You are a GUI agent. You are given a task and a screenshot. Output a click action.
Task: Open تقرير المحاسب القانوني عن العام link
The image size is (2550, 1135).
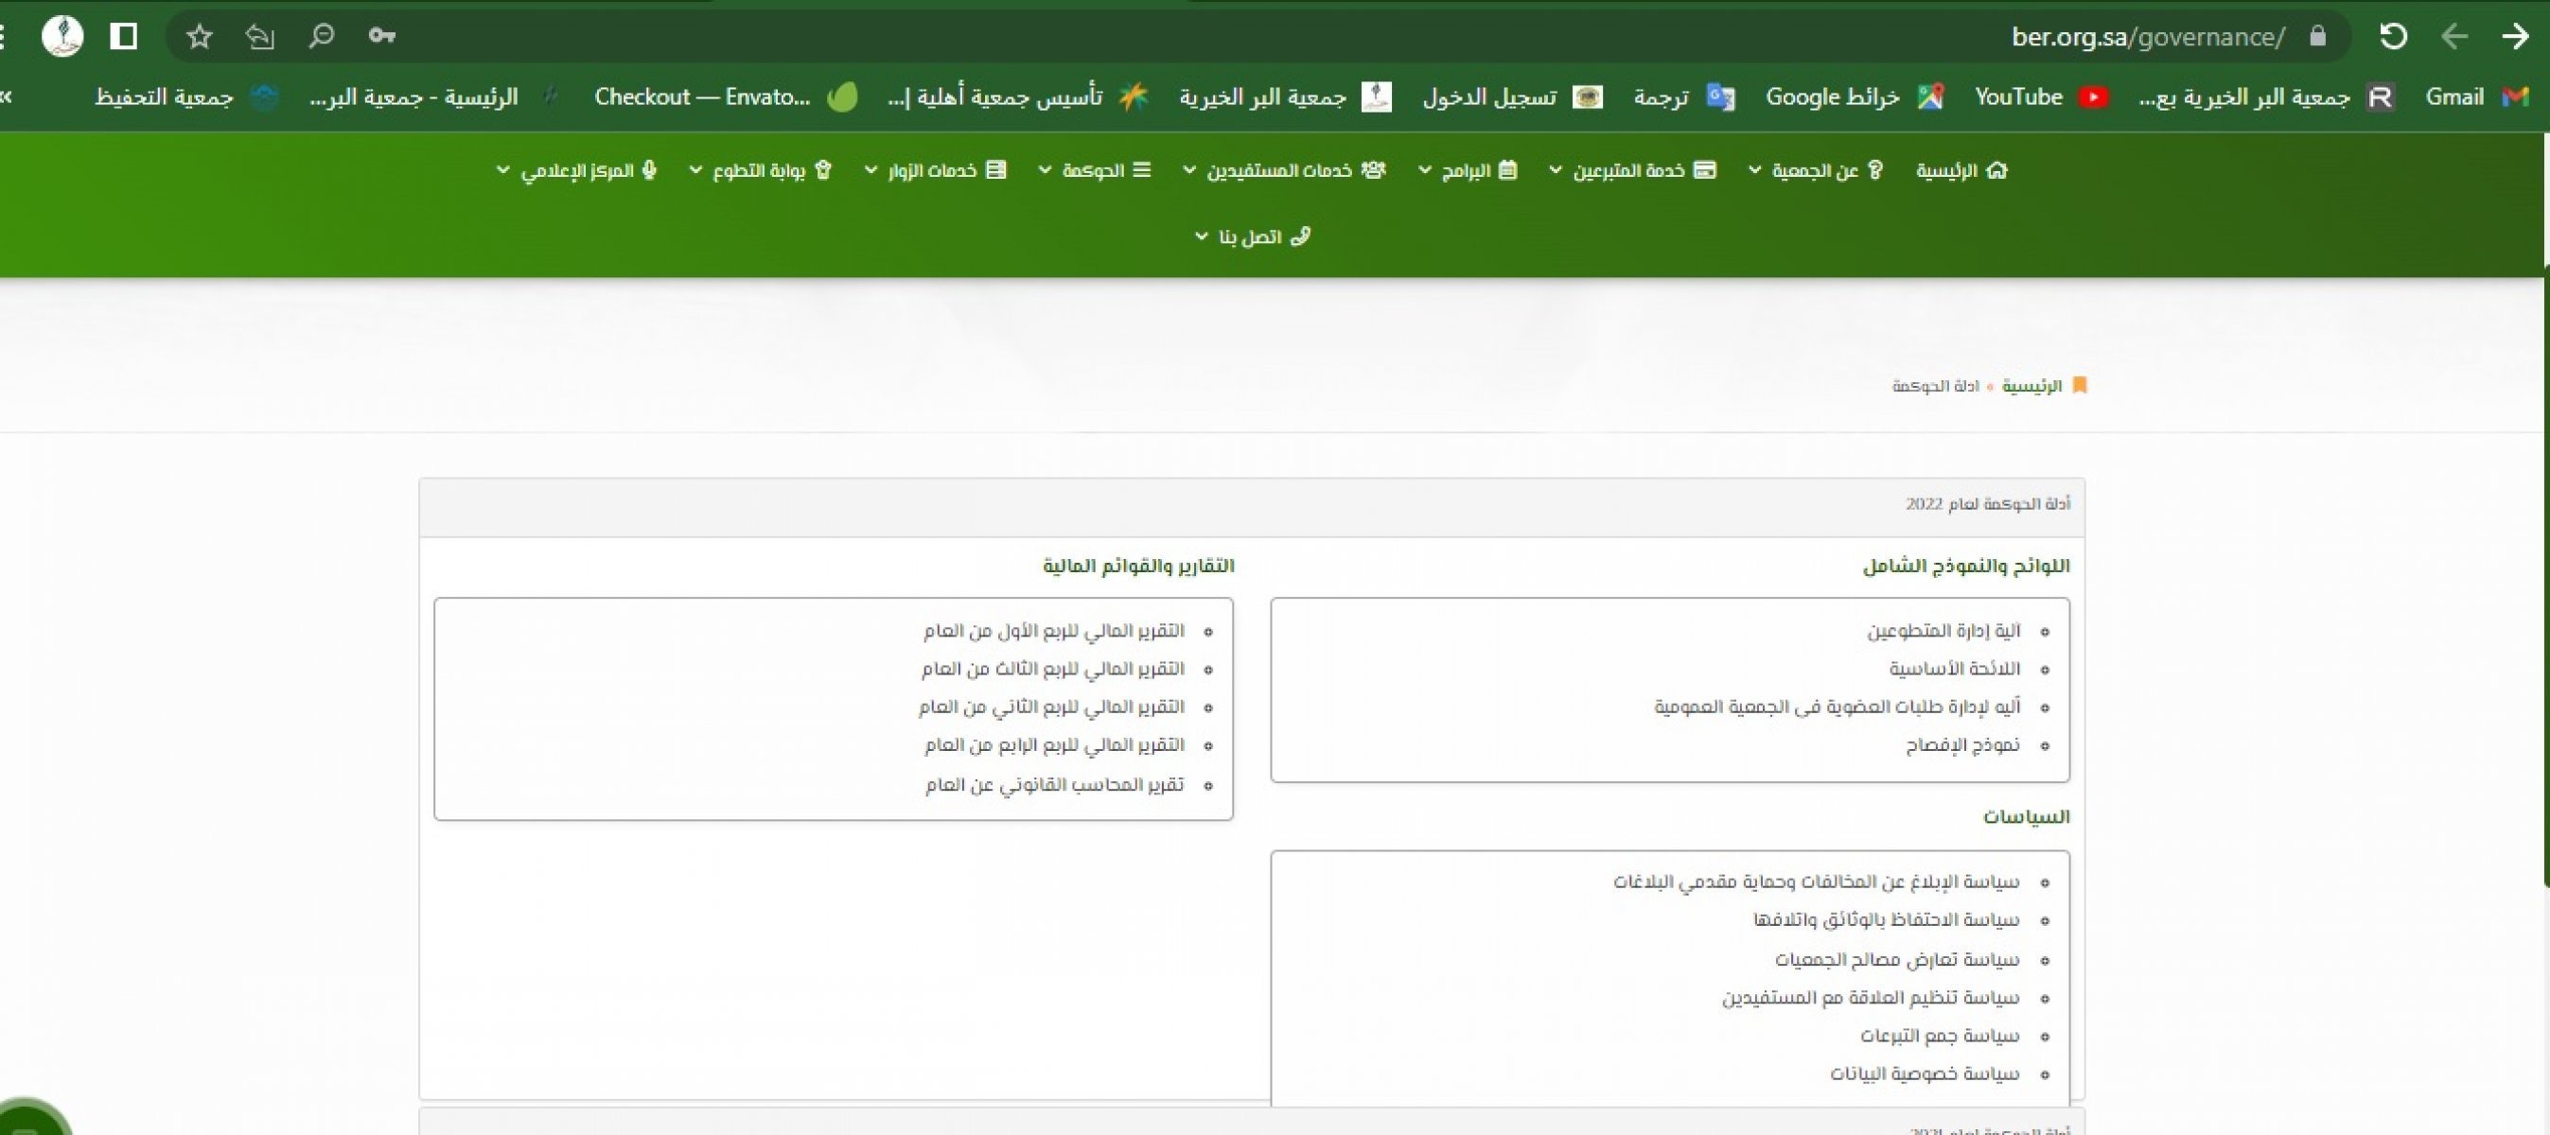pos(1054,785)
